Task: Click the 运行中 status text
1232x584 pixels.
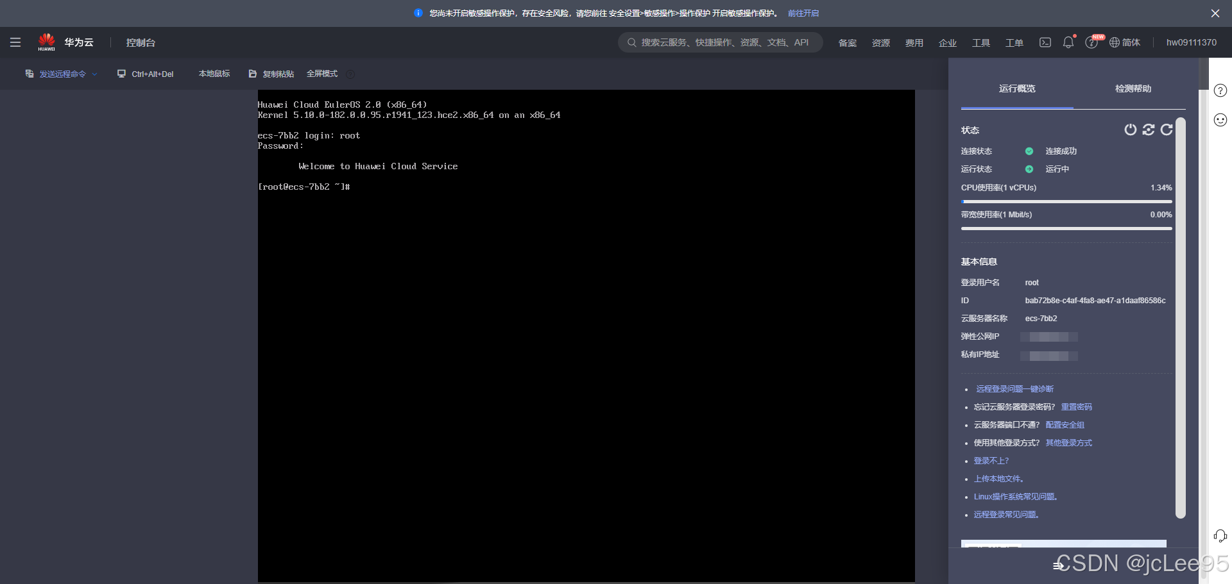Action: pyautogui.click(x=1057, y=169)
